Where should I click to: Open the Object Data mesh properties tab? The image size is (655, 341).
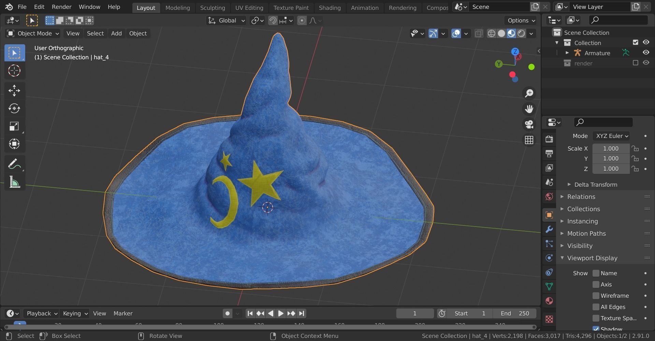coord(549,286)
